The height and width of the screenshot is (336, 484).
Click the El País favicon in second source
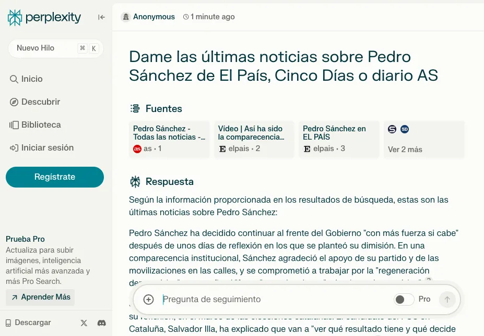tap(222, 149)
